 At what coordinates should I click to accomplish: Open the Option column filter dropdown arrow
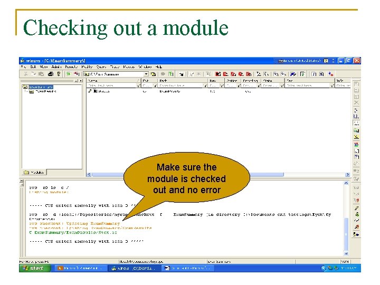coord(239,85)
